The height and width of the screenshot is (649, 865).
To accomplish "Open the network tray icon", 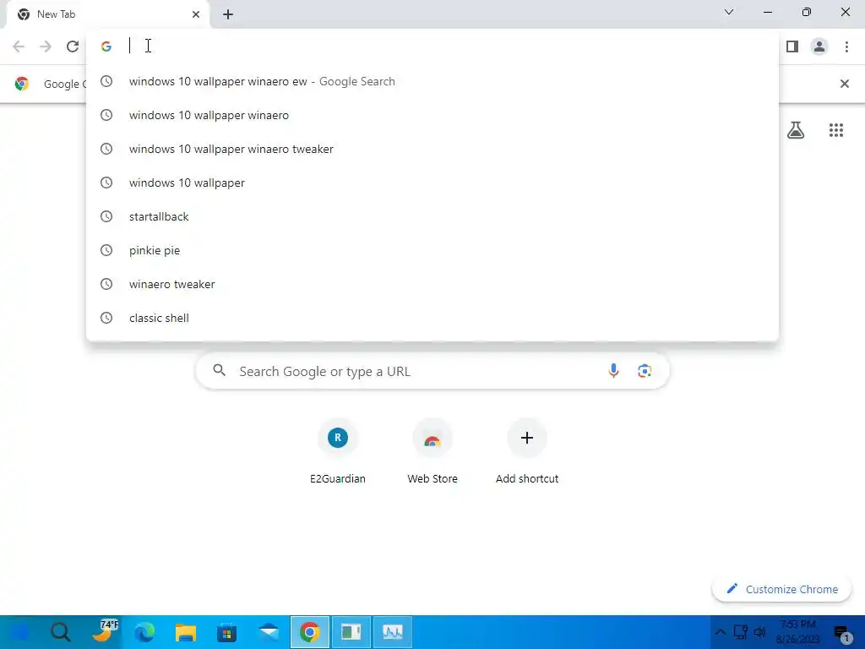I will point(740,632).
